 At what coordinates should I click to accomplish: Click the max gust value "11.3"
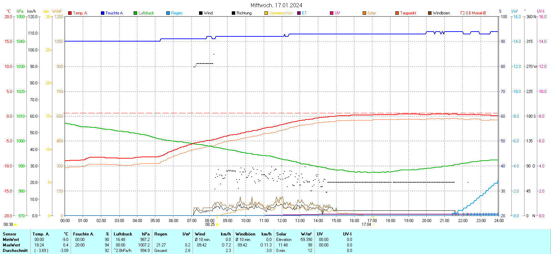tap(268, 245)
